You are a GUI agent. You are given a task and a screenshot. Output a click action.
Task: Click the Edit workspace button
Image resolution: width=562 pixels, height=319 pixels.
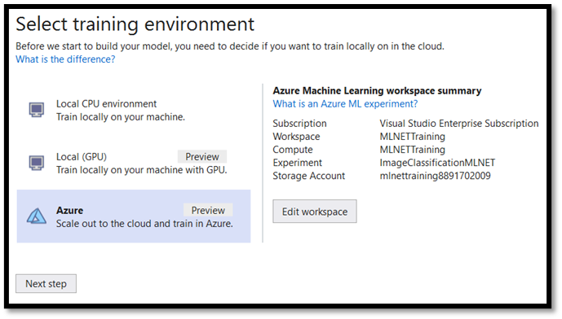tap(315, 212)
